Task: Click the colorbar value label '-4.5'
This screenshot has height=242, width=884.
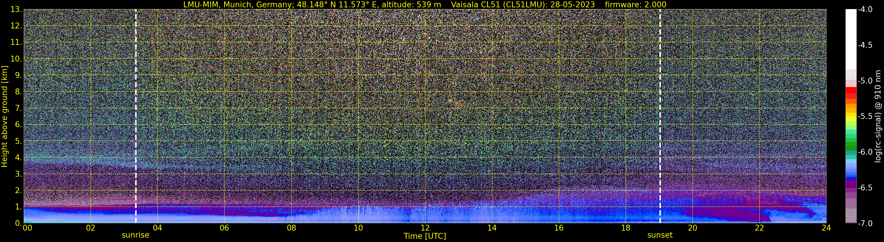Action: [x=865, y=45]
